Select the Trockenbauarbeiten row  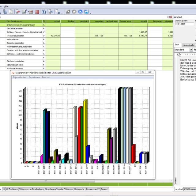click(x=24, y=36)
